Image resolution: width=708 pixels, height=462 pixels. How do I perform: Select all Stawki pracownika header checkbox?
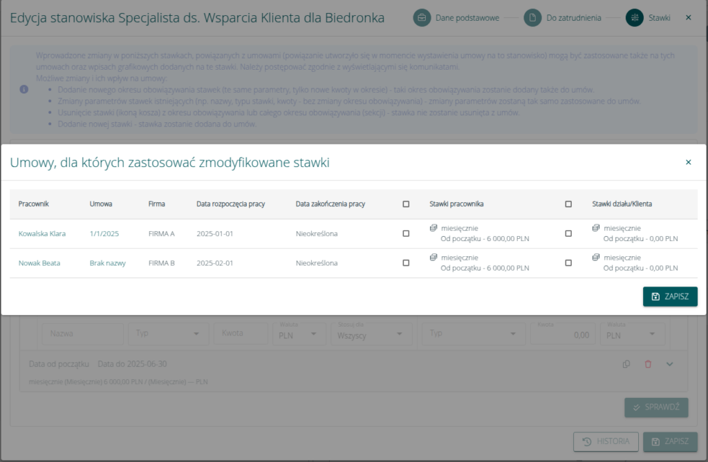click(406, 204)
